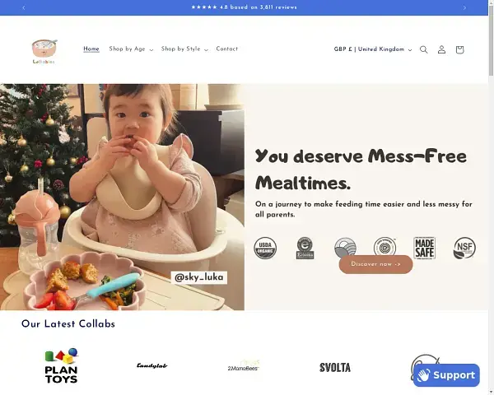
Task: Click the NSF certification badge
Action: 464,249
